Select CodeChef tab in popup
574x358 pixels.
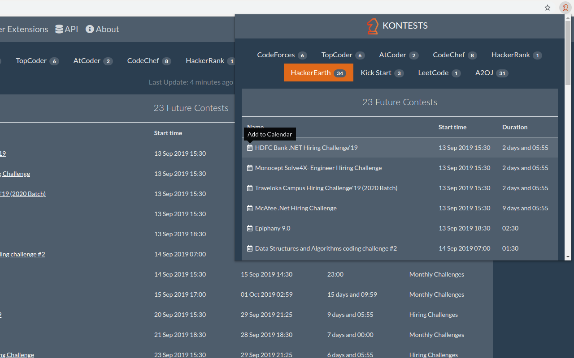click(455, 55)
